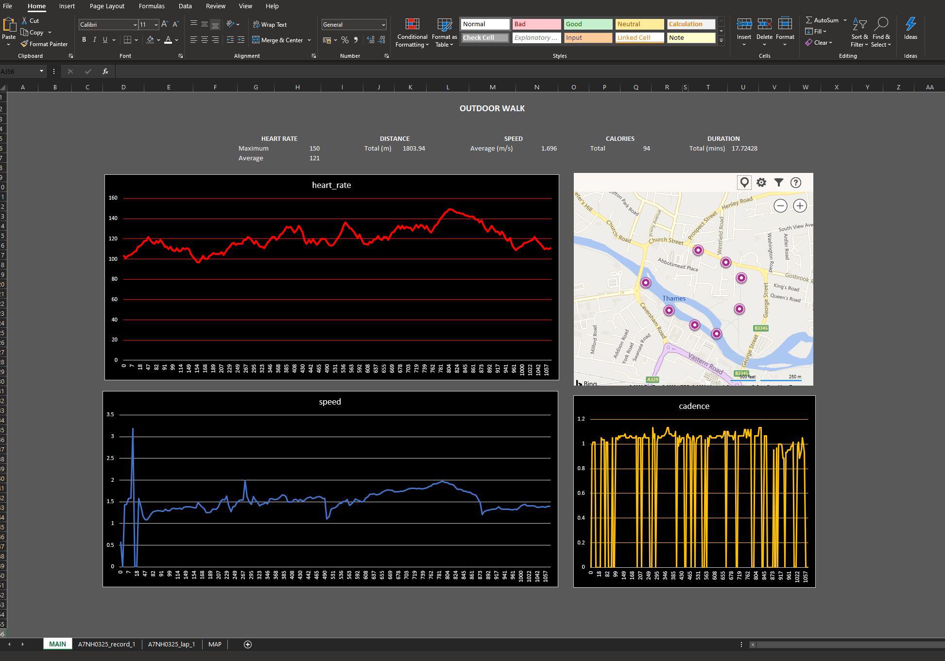Toggle Italic formatting
This screenshot has height=661, width=945.
94,40
